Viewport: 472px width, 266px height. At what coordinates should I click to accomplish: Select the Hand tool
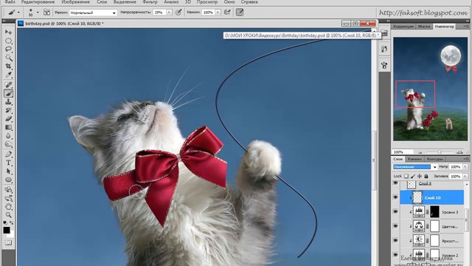click(8, 207)
